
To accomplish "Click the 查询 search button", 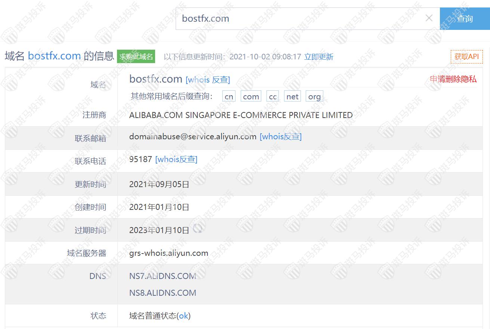I will [x=465, y=19].
